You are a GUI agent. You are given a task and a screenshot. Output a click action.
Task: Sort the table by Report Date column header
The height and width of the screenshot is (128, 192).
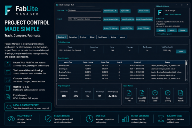pyautogui.click(x=88, y=62)
